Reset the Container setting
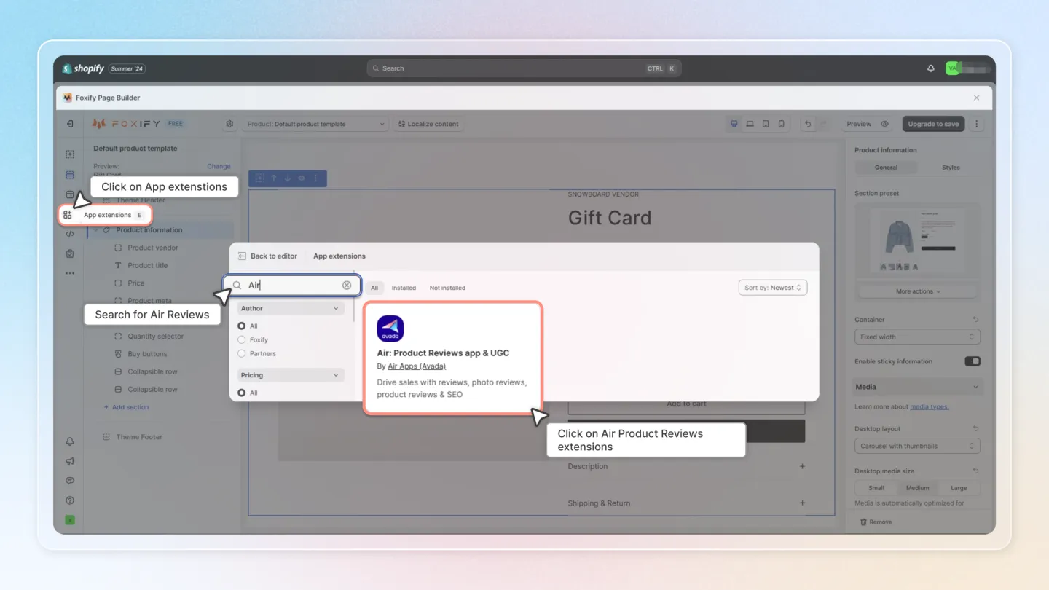The image size is (1049, 590). [x=975, y=320]
